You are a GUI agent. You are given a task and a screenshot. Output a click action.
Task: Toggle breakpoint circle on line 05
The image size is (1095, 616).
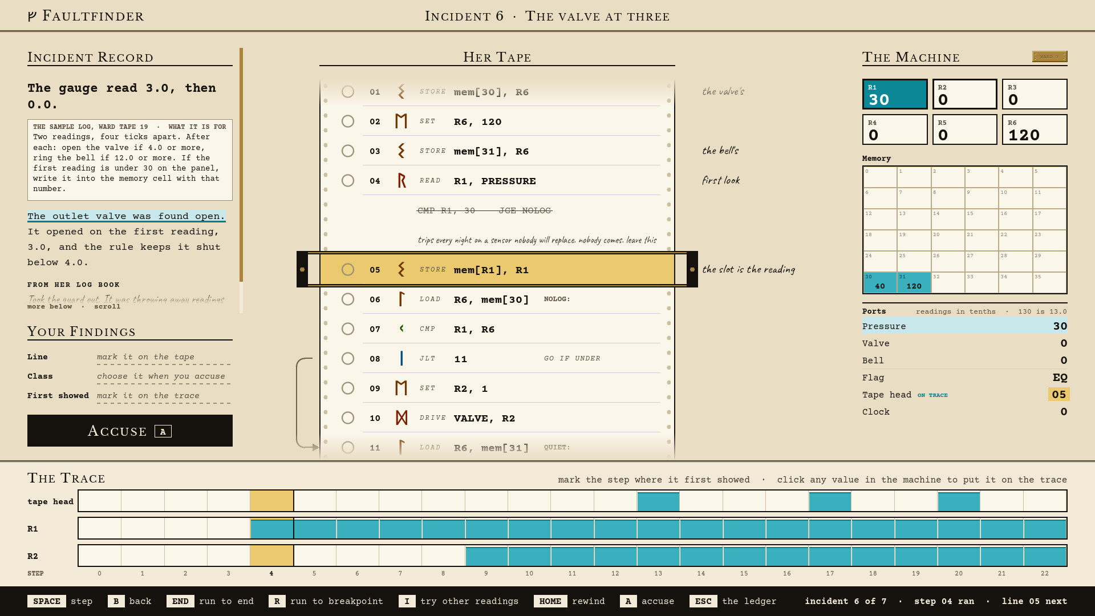coord(348,270)
